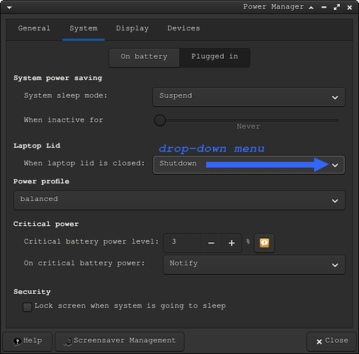Open the On critical battery power dropdown
This screenshot has width=359, height=354.
pyautogui.click(x=254, y=265)
